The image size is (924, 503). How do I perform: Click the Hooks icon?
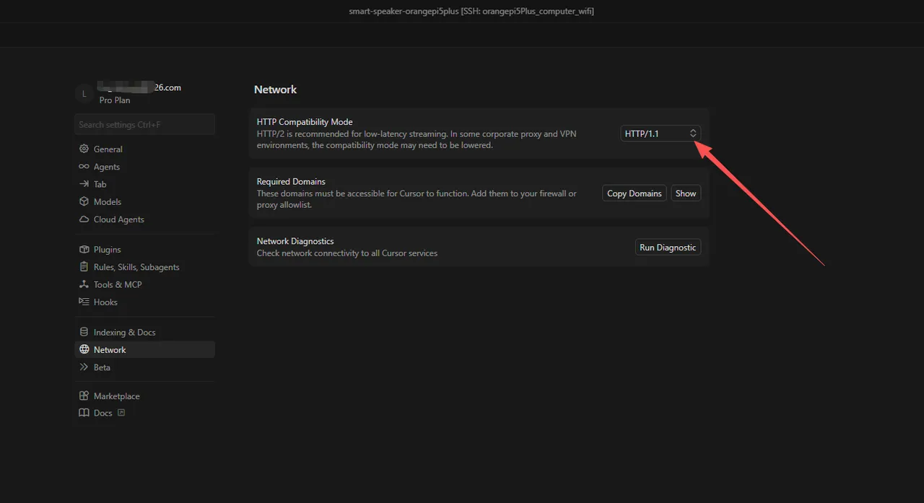point(84,302)
